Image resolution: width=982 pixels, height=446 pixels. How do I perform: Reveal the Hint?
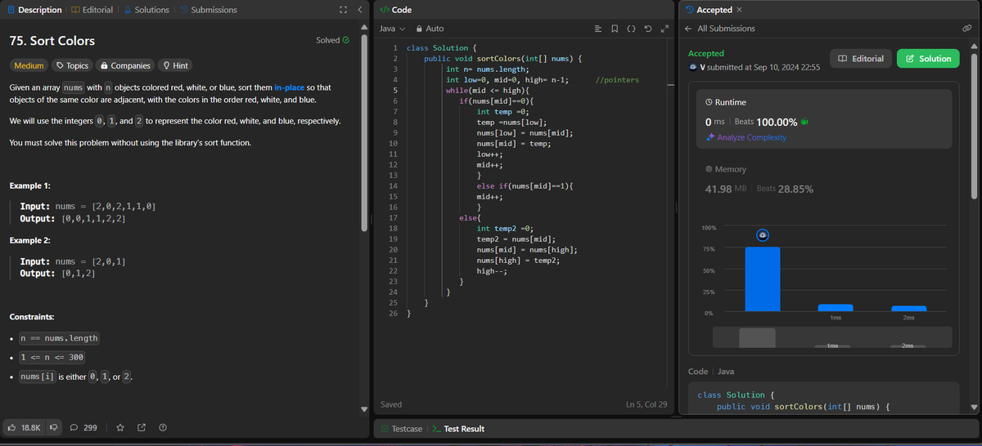pyautogui.click(x=176, y=65)
